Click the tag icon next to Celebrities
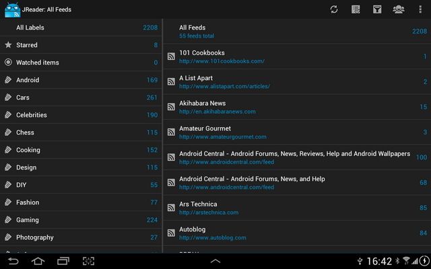431x269 pixels. coord(8,115)
